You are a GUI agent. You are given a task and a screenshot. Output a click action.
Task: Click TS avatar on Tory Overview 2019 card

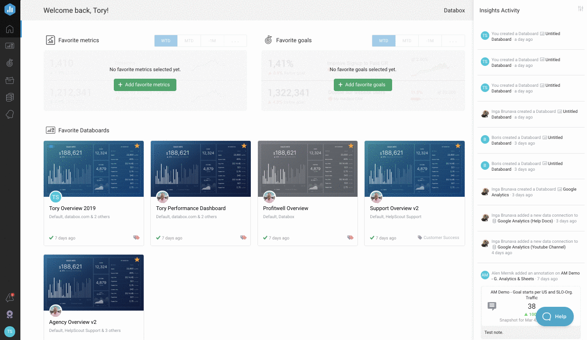point(55,197)
